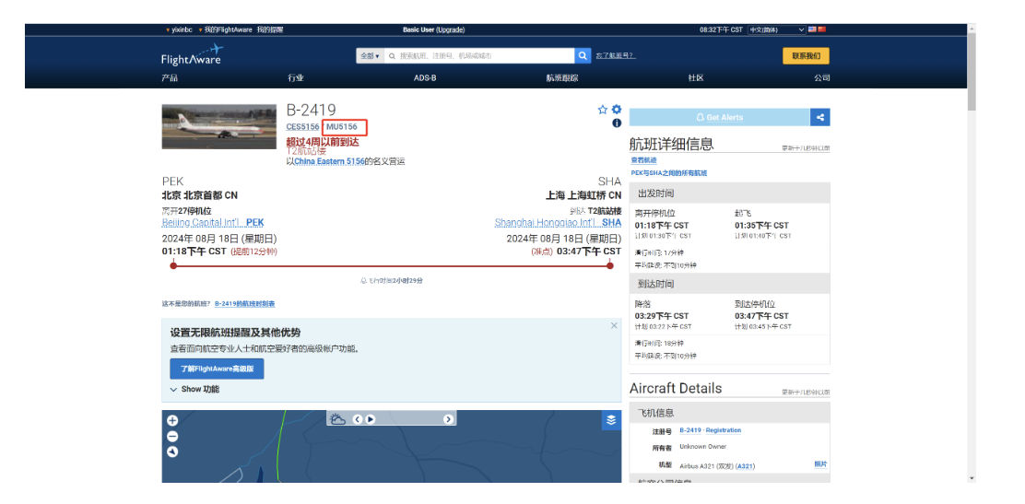Open the 全部 search filter dropdown
The image size is (1025, 504).
point(370,56)
